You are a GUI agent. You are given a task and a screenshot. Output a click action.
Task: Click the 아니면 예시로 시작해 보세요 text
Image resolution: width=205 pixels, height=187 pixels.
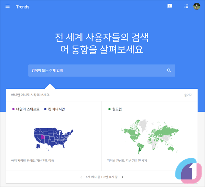pyautogui.click(x=31, y=95)
